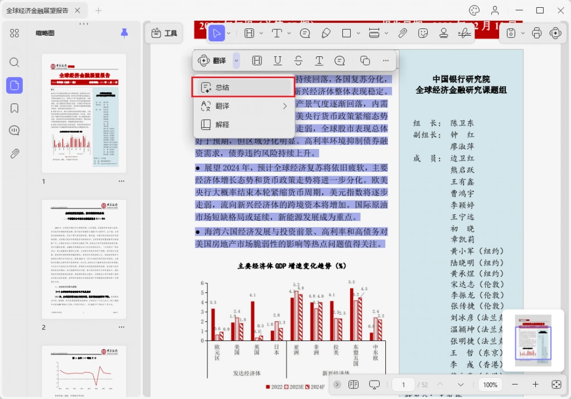Open the theme palette icon
The image size is (571, 399).
[474, 10]
